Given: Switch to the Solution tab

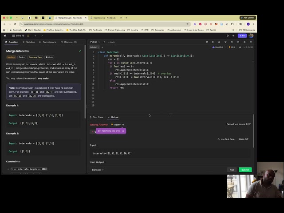Looking at the screenshot, I should tap(29, 42).
